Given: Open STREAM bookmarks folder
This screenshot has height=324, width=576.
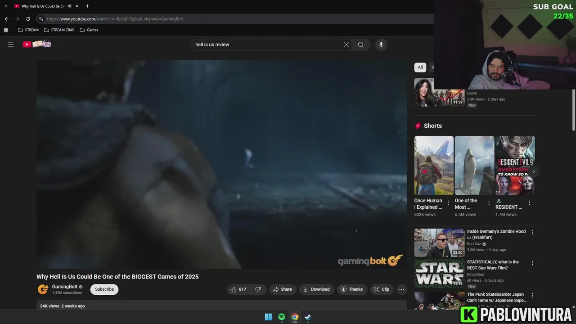Looking at the screenshot, I should tap(28, 30).
